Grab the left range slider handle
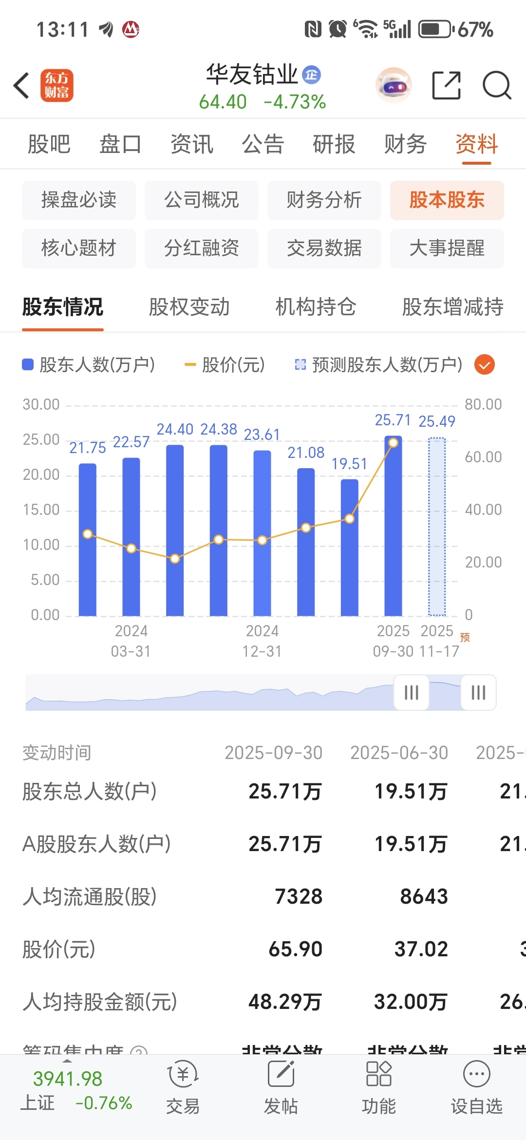 [412, 692]
